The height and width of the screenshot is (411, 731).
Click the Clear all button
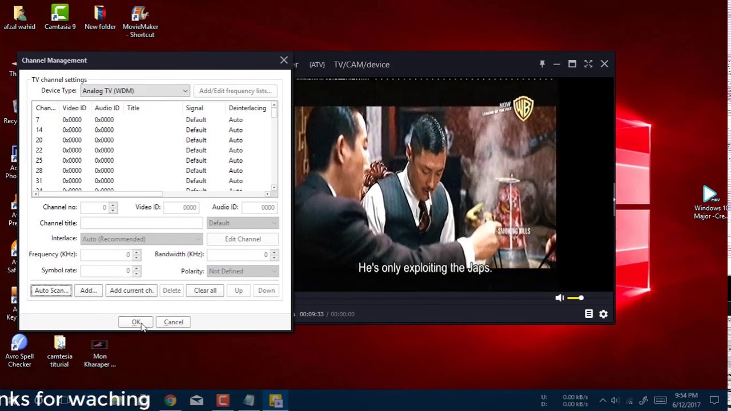coord(205,291)
